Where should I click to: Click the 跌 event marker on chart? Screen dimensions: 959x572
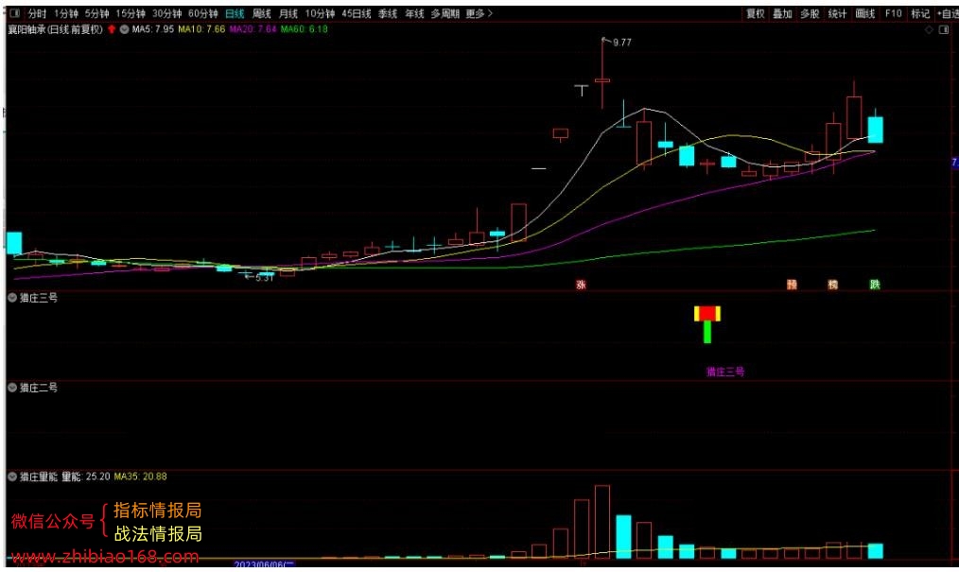(x=875, y=285)
